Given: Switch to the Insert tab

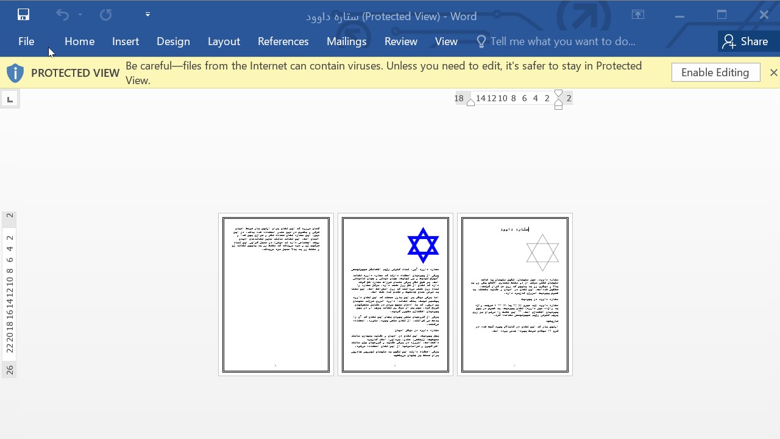Looking at the screenshot, I should tap(126, 41).
